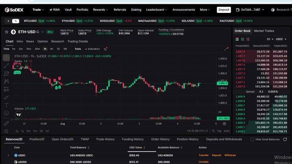Expand the USDC balance row

point(8,155)
